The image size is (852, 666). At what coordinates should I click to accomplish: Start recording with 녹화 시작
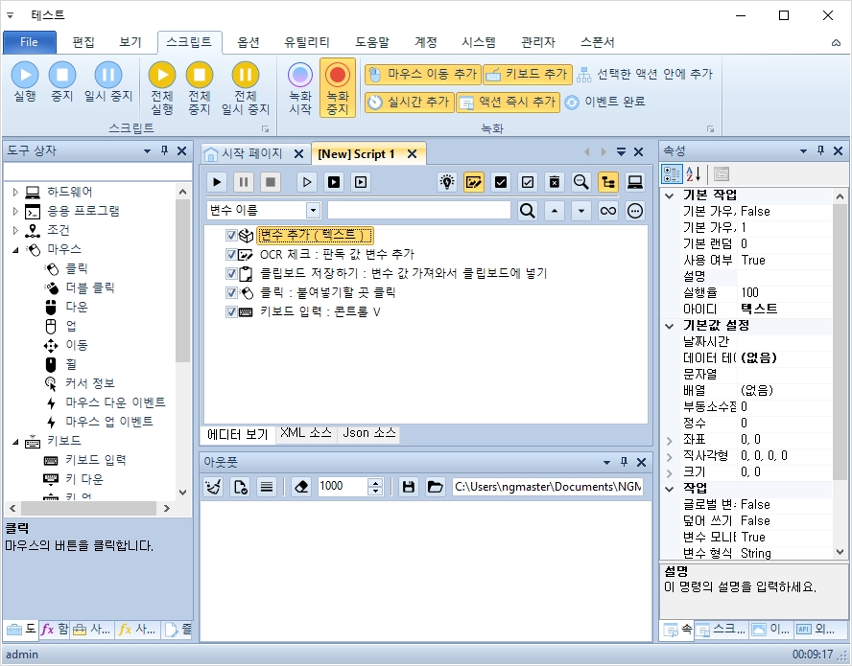point(300,88)
